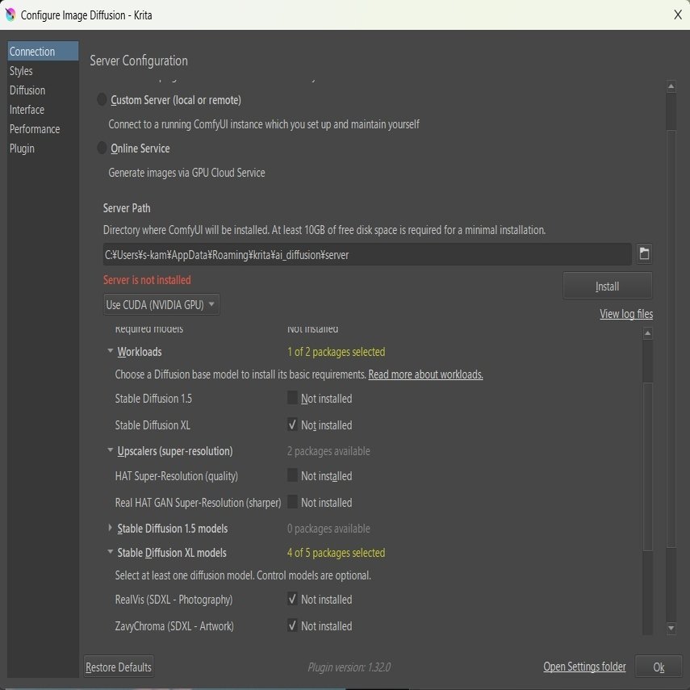Viewport: 690px width, 690px height.
Task: Collapse the Workloads section
Action: click(110, 351)
